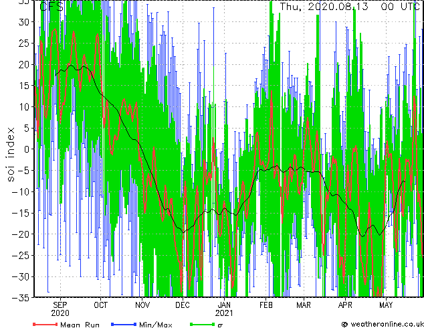424x328 pixels.
Task: Click the JAN 2021 axis label
Action: click(x=224, y=309)
